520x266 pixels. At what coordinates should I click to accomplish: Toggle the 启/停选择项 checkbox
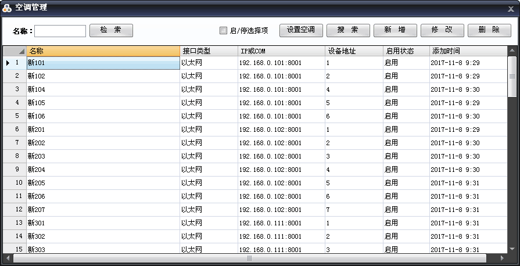coord(223,31)
